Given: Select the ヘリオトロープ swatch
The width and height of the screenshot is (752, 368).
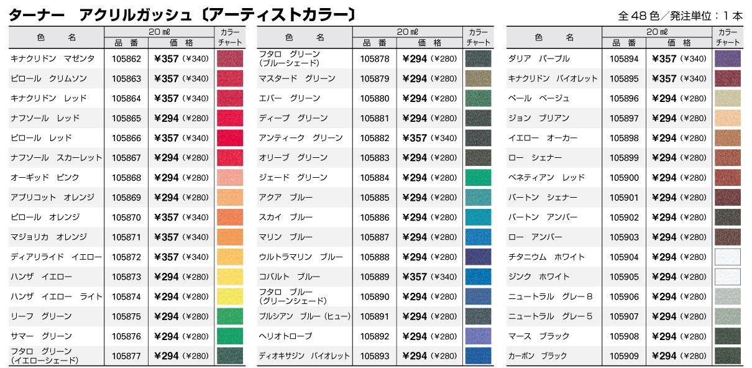Looking at the screenshot, I should (x=478, y=336).
